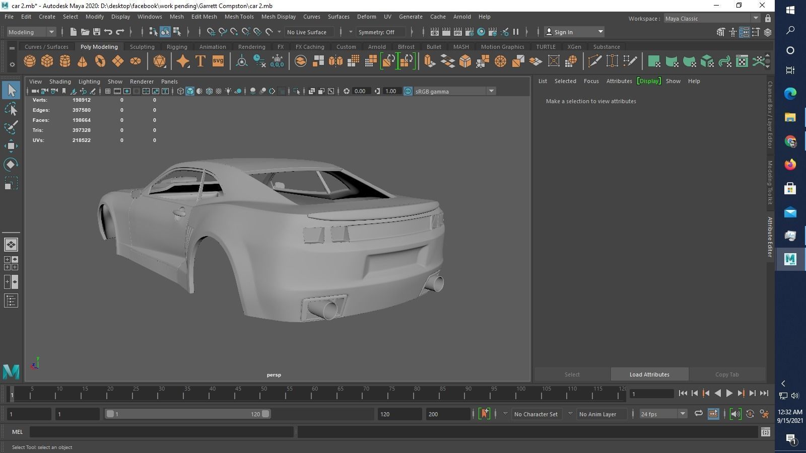Open the platonic solid shelf tool
The image size is (806, 453).
[x=160, y=61]
